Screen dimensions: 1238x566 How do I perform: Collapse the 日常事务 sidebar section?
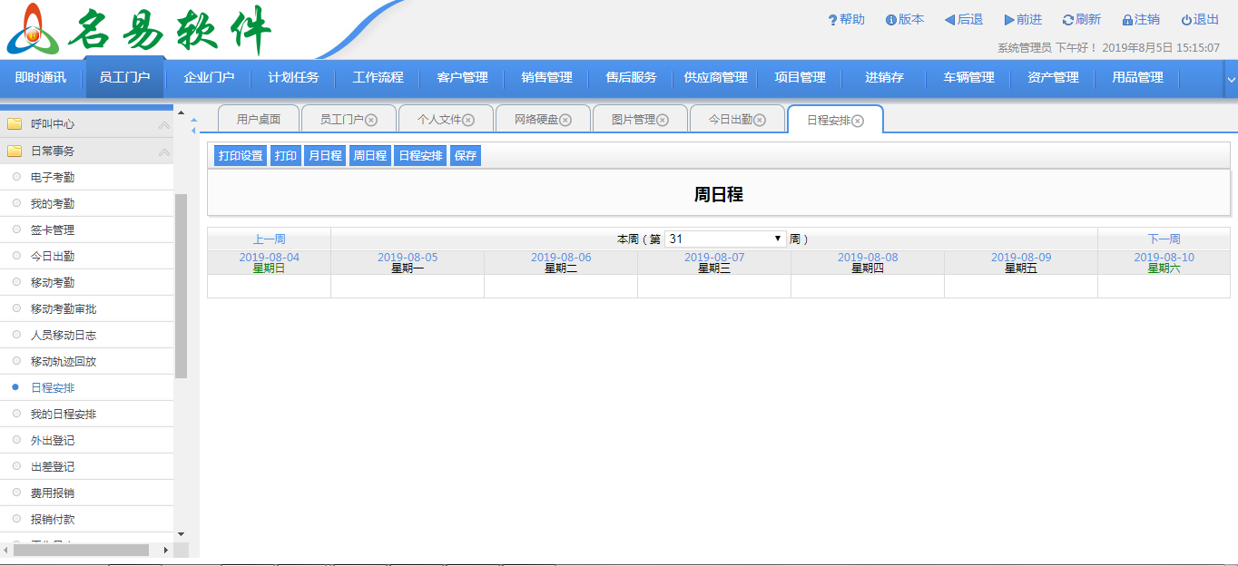point(163,151)
